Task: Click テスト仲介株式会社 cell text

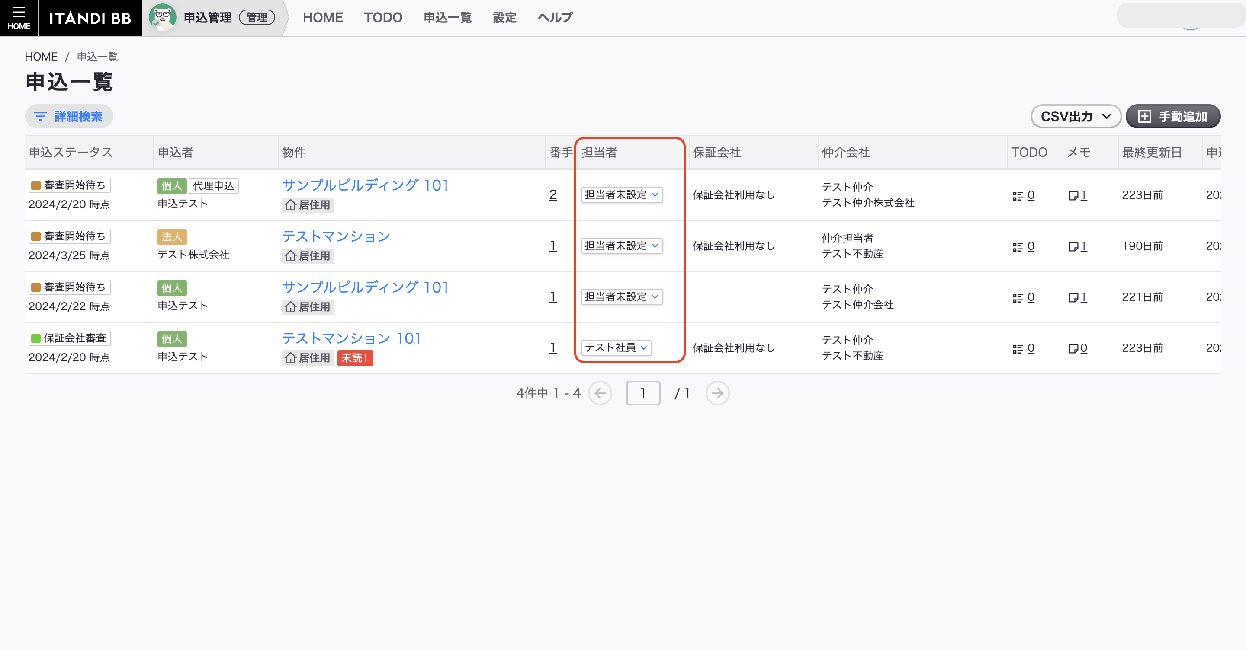Action: [x=868, y=203]
